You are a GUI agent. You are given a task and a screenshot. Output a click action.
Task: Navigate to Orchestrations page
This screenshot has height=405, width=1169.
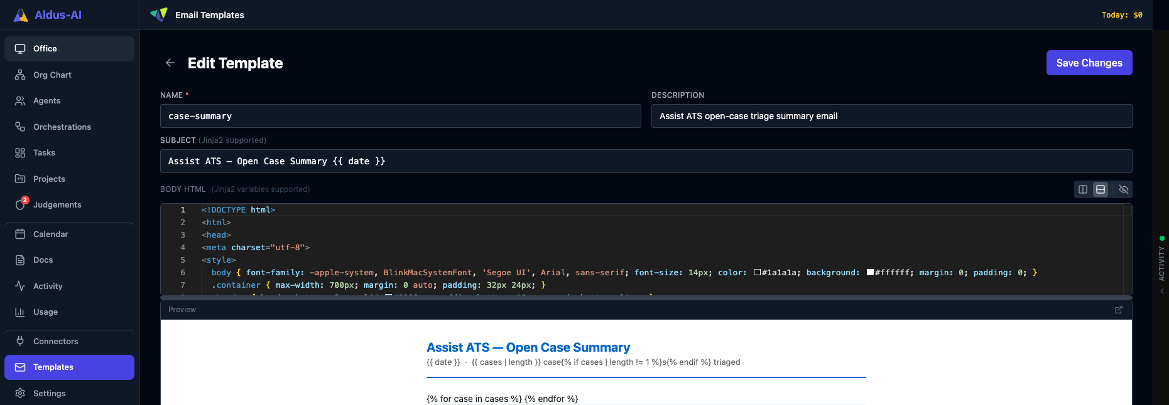pyautogui.click(x=69, y=127)
